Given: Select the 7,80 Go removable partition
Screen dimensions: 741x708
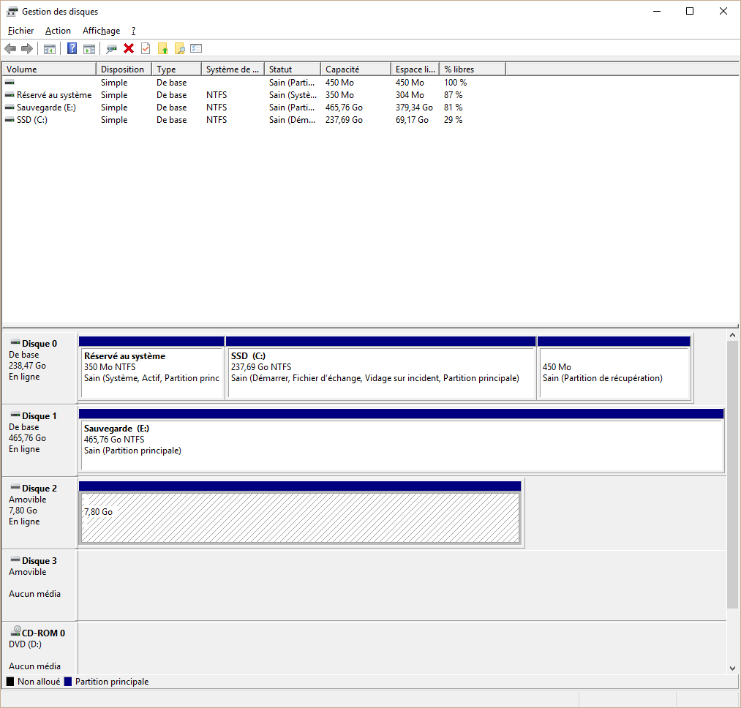Looking at the screenshot, I should point(300,518).
